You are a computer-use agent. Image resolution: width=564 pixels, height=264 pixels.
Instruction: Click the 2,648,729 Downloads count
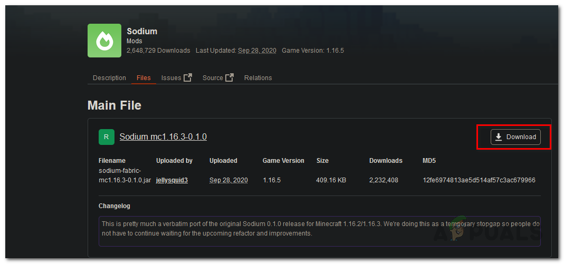click(158, 51)
